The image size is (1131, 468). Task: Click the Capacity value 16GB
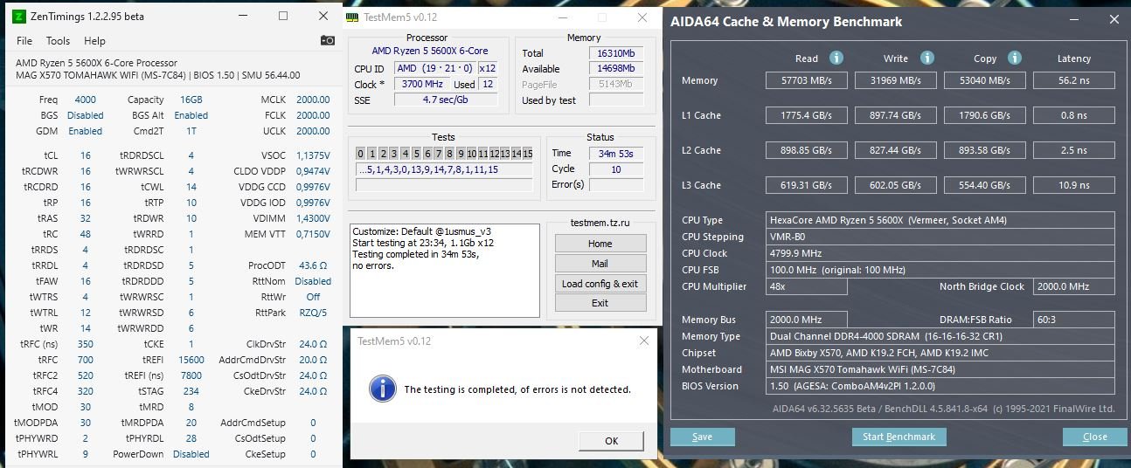coord(191,100)
